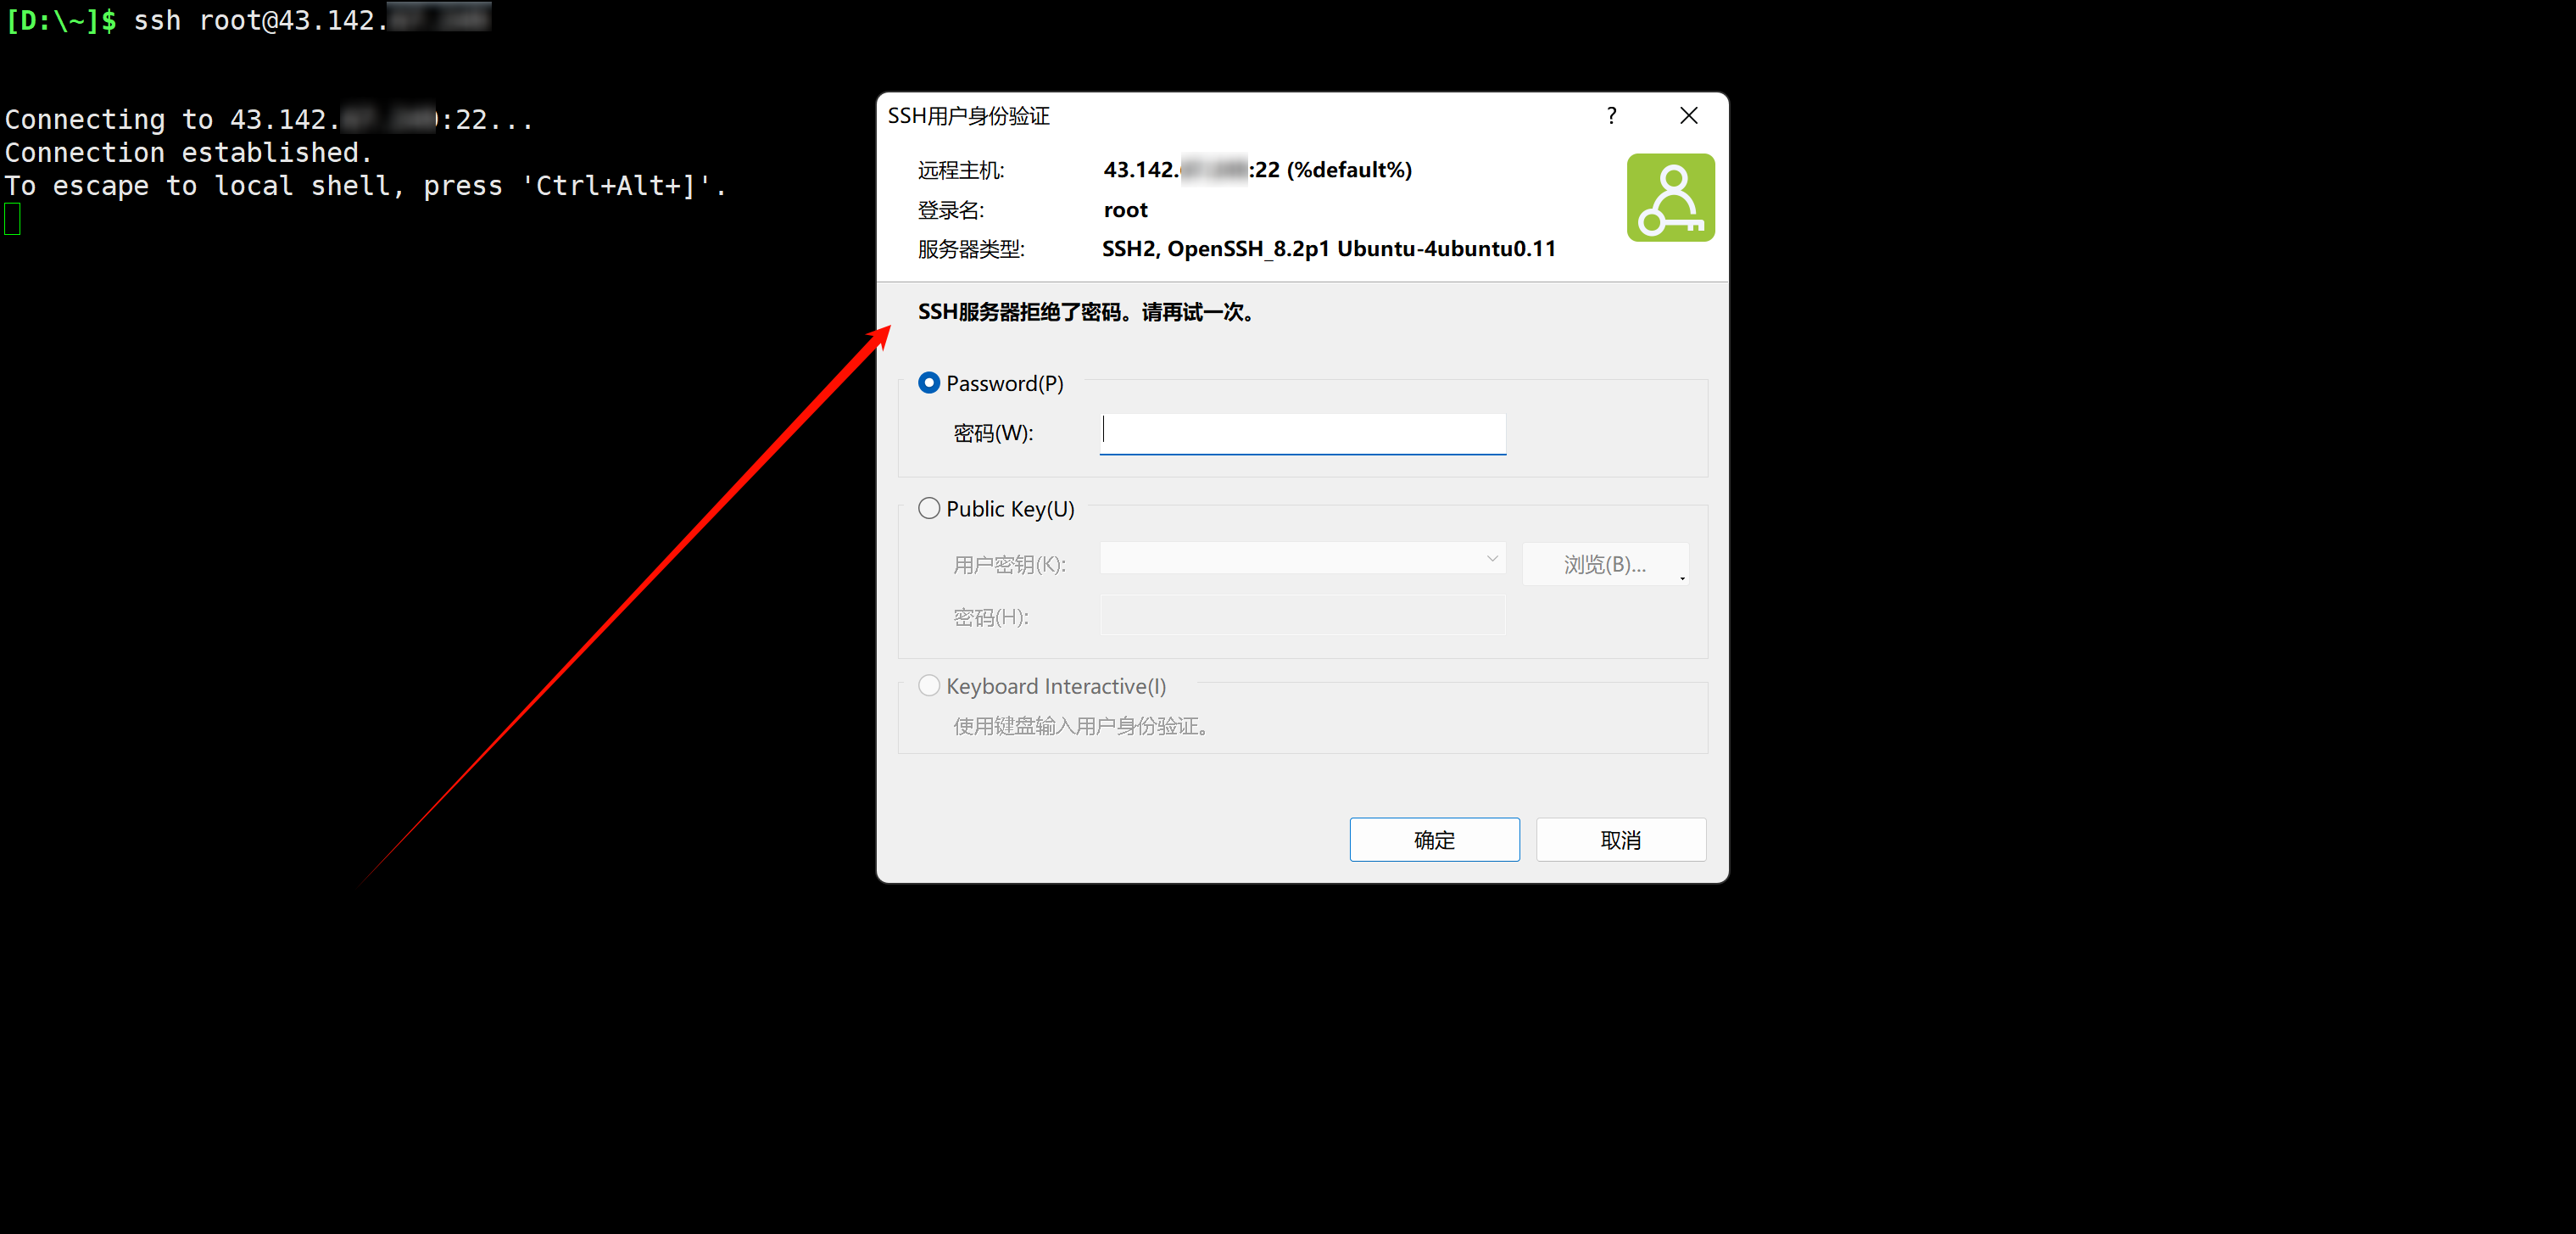Open help via question mark icon
This screenshot has height=1234, width=2576.
[1611, 116]
